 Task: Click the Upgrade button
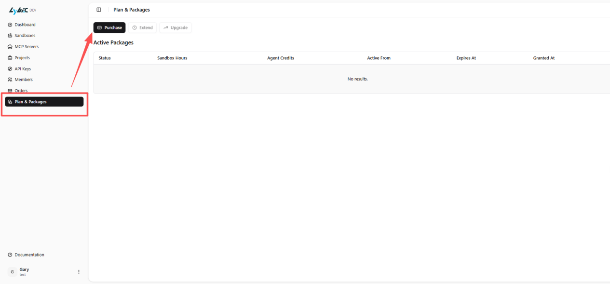point(176,28)
